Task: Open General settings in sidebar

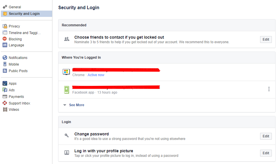Action: pos(15,7)
